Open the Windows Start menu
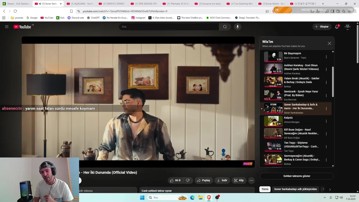Viewport: 359px width, 202px height. (142, 198)
